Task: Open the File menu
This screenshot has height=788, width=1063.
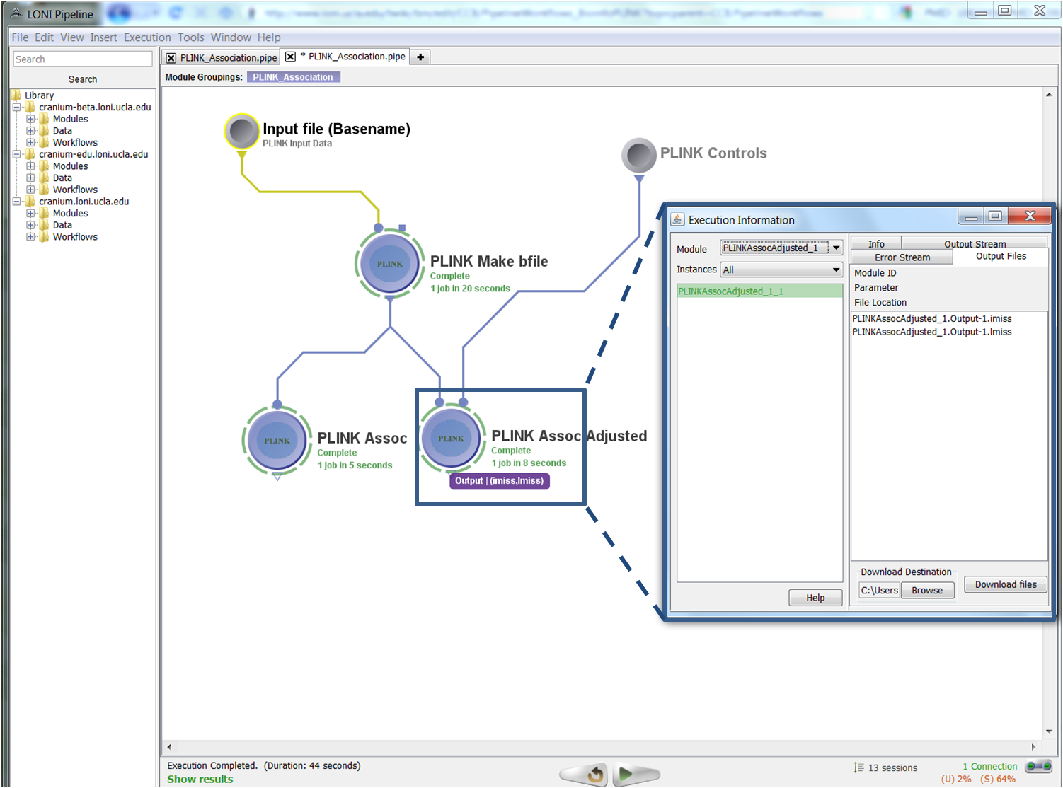Action: tap(20, 37)
